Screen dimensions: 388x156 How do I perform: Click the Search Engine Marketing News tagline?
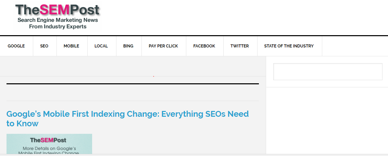coord(58,20)
